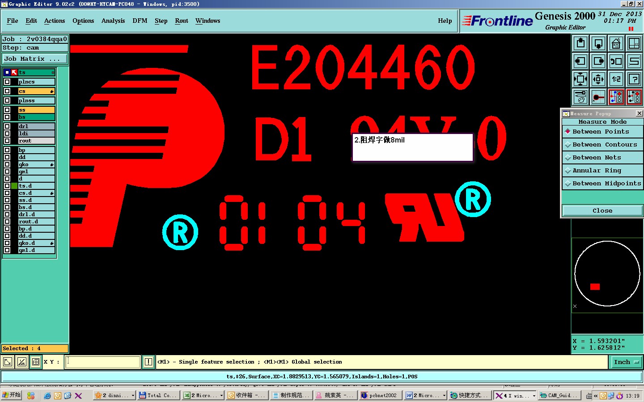Open the Actions menu
Screen dimensions: 644x402
(55, 21)
